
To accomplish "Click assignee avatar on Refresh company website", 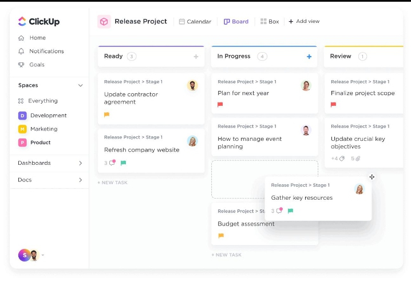I will [192, 141].
